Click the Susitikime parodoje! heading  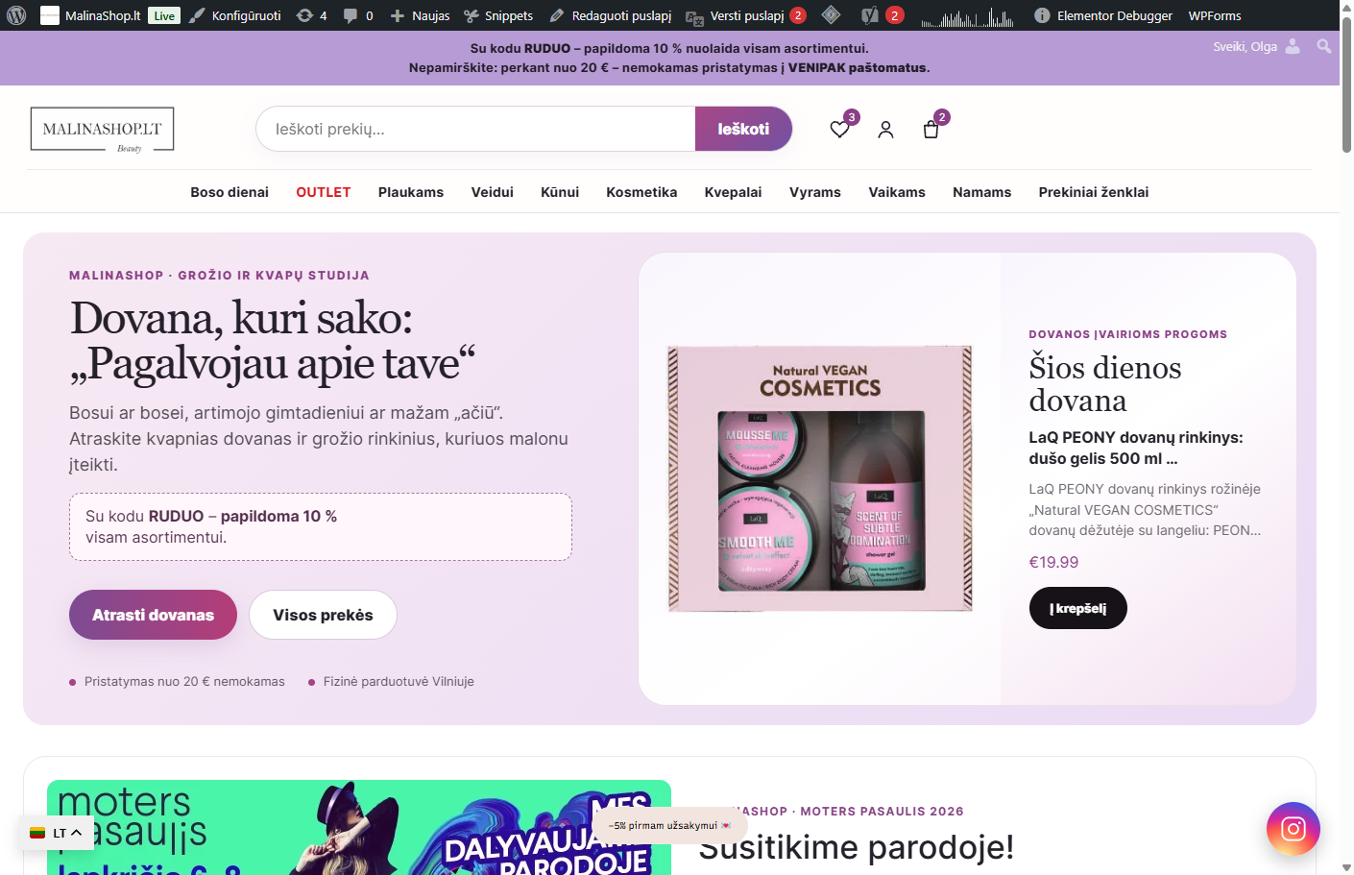tap(856, 847)
